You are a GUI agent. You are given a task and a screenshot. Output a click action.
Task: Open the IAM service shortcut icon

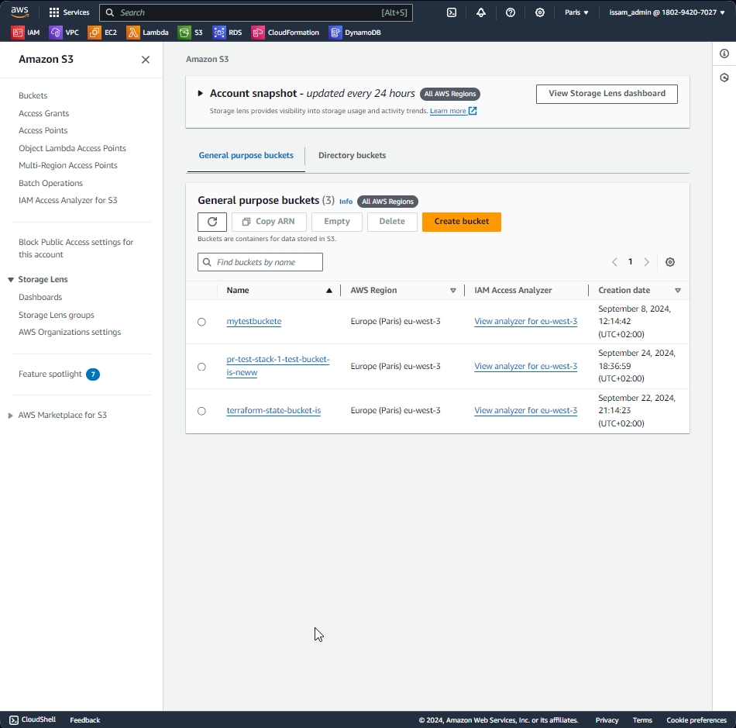17,33
